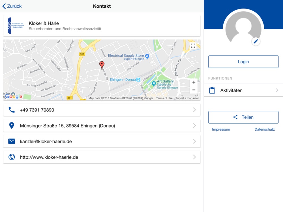This screenshot has width=283, height=212.
Task: Expand the address row chevron
Action: [x=194, y=126]
